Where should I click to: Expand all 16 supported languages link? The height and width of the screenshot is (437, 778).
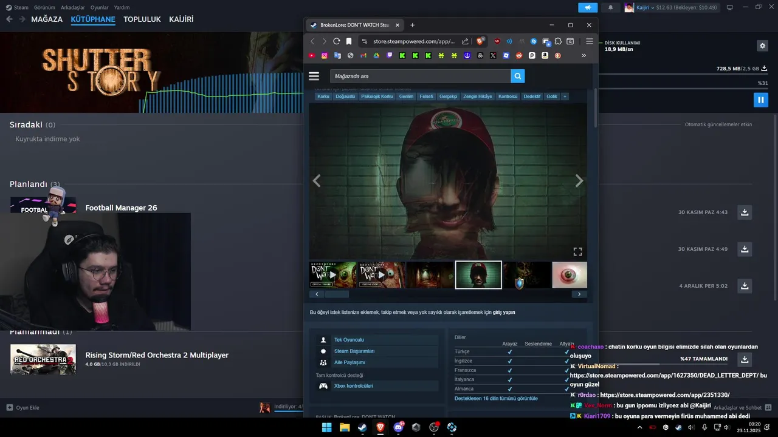point(496,398)
